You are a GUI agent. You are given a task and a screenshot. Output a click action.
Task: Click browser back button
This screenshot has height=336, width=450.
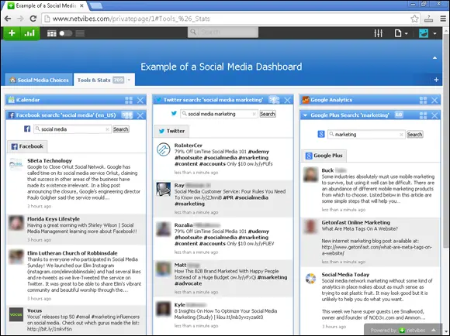pos(8,19)
